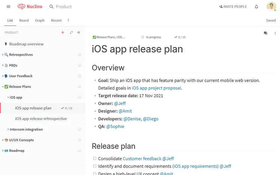This screenshot has height=175, width=280.
Task: Open iOS app release retrospective item
Action: (x=41, y=119)
